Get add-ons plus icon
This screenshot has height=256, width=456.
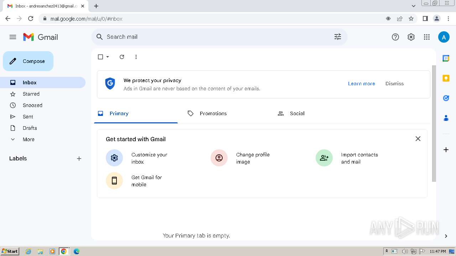pos(446,150)
